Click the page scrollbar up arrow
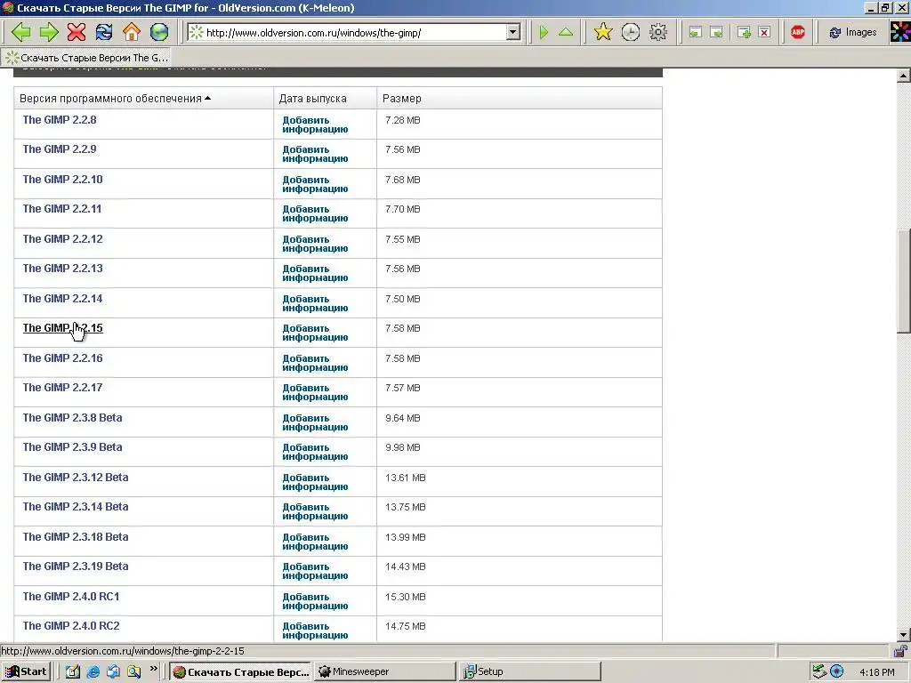Screen dimensions: 911x683 [x=904, y=76]
